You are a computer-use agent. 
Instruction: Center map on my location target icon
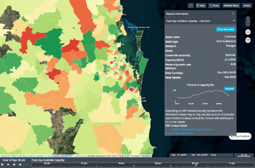pyautogui.click(x=248, y=32)
